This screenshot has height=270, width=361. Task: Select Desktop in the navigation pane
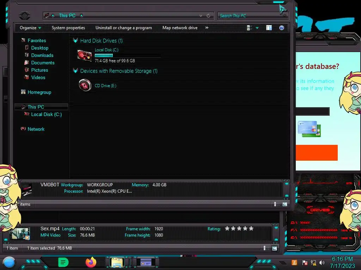coord(40,48)
